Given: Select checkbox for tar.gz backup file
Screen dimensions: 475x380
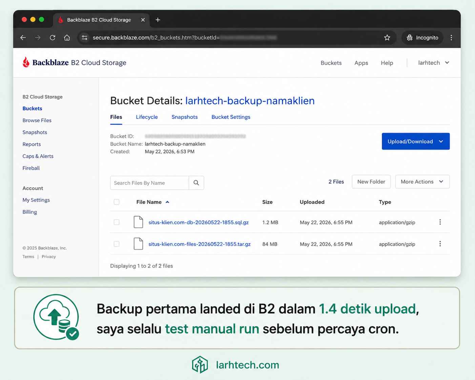Looking at the screenshot, I should pyautogui.click(x=117, y=244).
